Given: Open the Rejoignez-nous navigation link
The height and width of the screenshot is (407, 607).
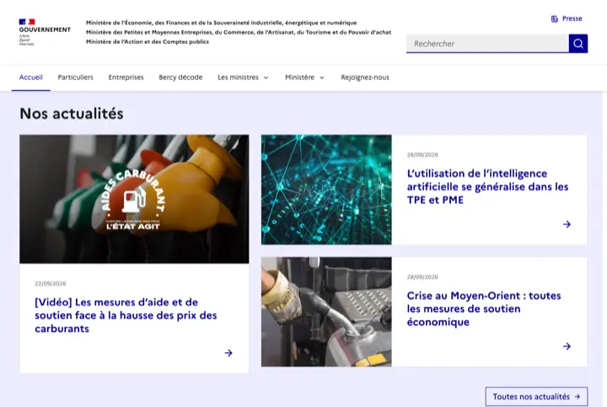Looking at the screenshot, I should (365, 78).
